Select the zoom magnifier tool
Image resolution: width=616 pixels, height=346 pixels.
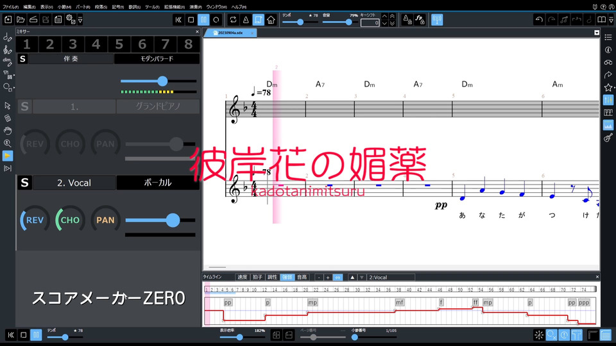[8, 143]
